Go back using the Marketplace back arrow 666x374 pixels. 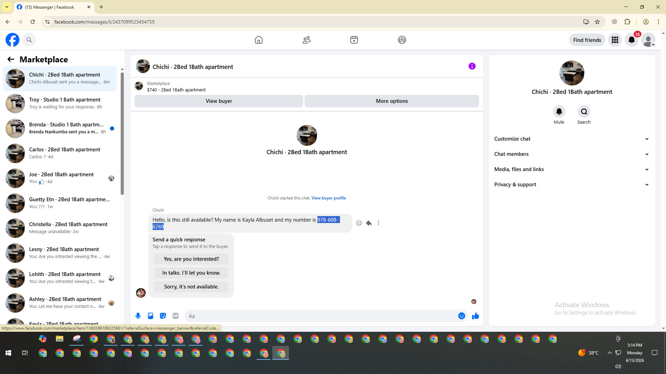pos(11,59)
